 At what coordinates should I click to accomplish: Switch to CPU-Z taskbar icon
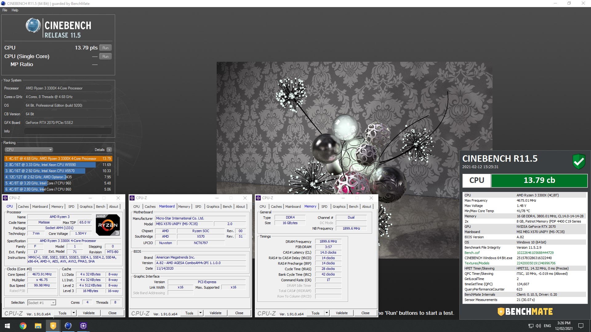[x=83, y=326]
